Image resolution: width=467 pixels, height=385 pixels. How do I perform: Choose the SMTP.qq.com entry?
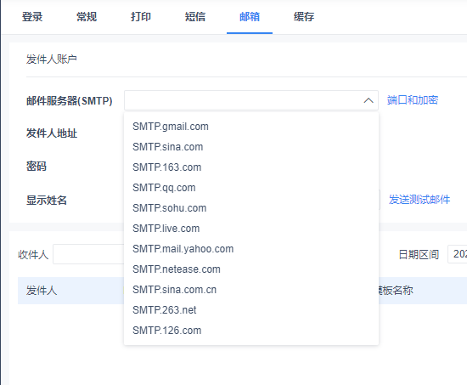(251, 188)
